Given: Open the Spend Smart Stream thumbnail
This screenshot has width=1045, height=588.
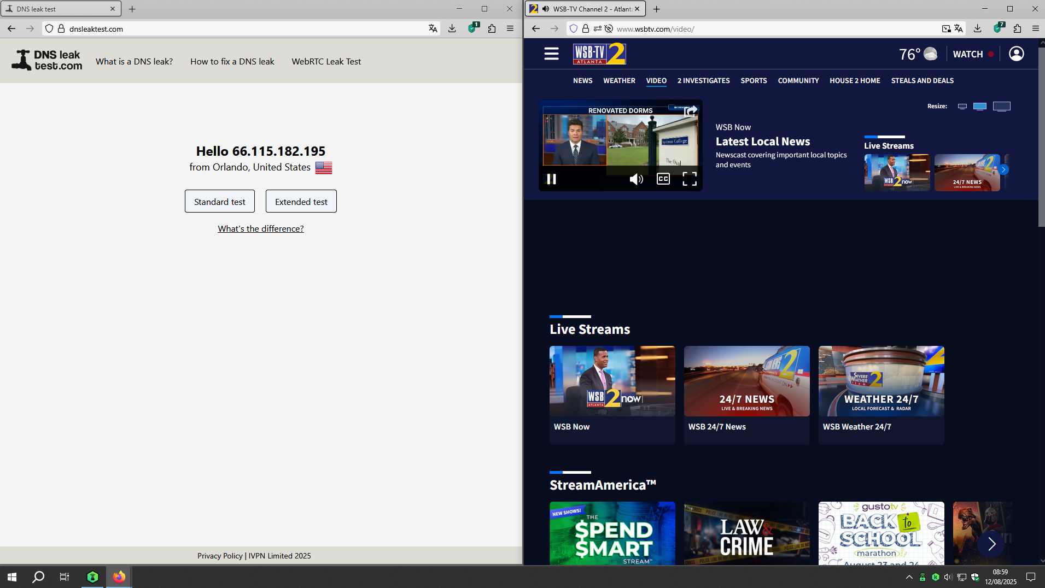Looking at the screenshot, I should pyautogui.click(x=612, y=533).
